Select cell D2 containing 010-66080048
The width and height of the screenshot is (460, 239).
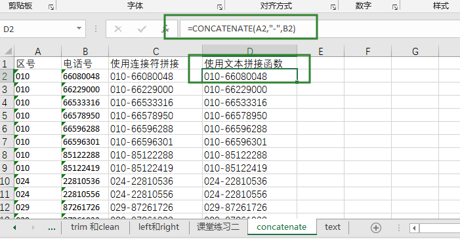click(x=250, y=76)
